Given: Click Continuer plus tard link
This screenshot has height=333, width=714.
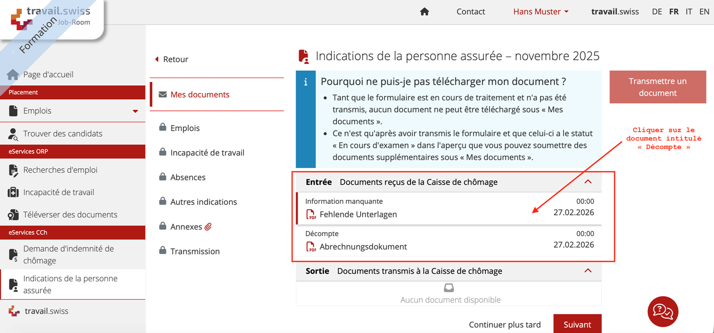Looking at the screenshot, I should [504, 325].
